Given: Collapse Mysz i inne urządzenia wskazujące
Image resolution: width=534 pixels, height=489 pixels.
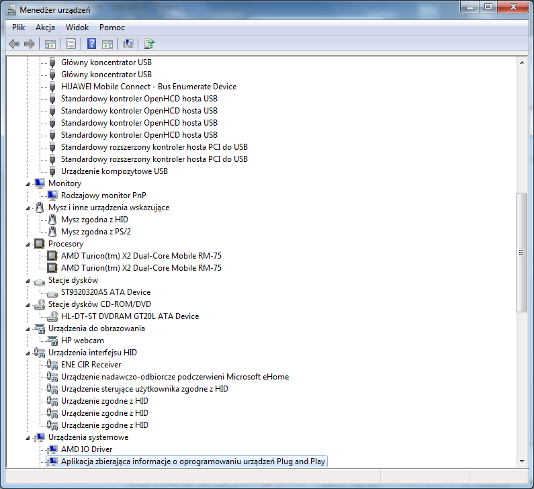Looking at the screenshot, I should click(x=28, y=208).
